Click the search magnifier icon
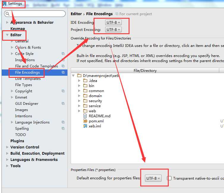This screenshot has height=193, width=224. tap(7, 14)
